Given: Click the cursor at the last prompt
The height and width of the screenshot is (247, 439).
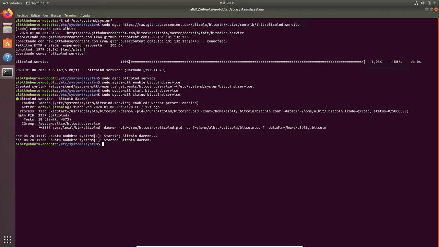Looking at the screenshot, I should pos(103,144).
